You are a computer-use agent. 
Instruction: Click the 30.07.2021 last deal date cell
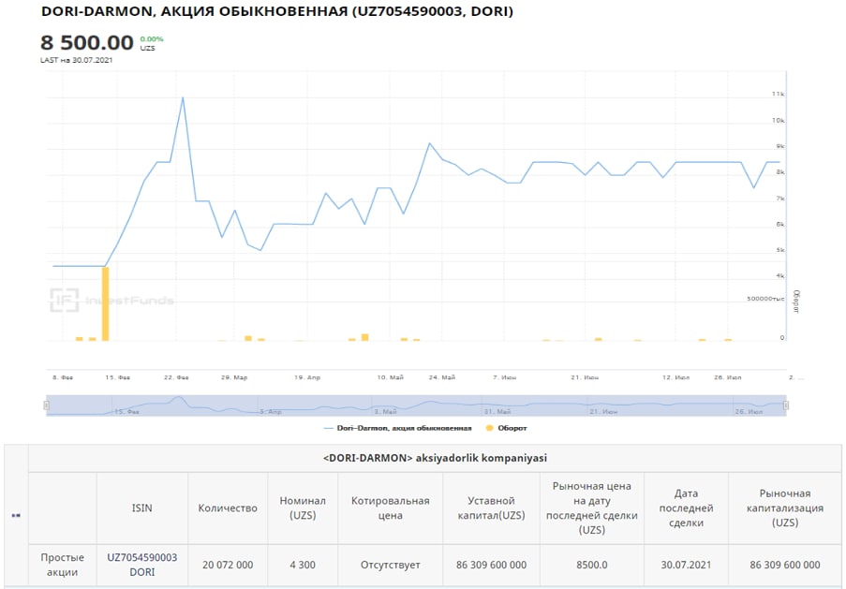pos(686,565)
